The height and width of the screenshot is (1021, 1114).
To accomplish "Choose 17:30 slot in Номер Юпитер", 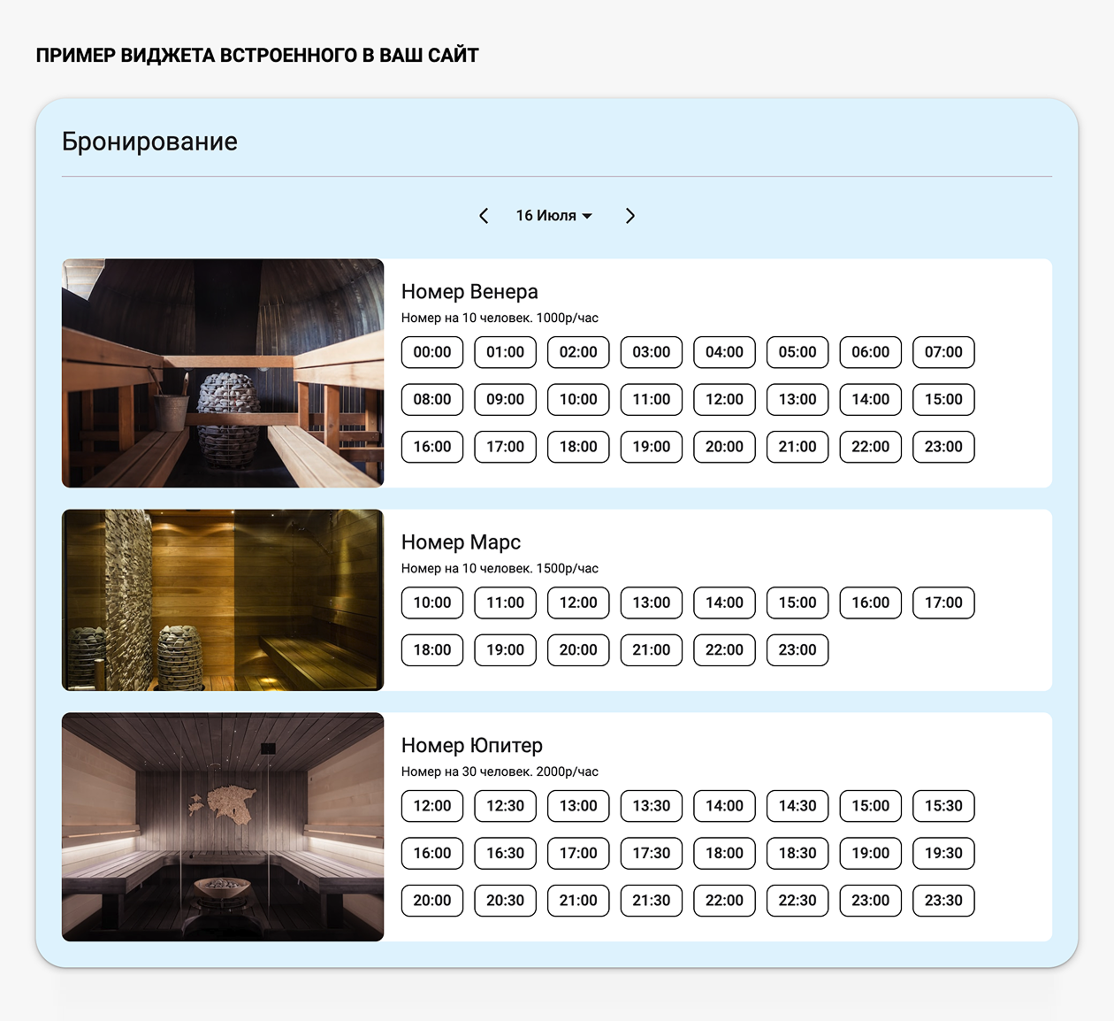I will coord(652,853).
